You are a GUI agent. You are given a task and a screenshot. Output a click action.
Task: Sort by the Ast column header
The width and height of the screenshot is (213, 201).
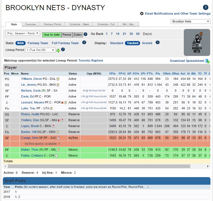183,74
